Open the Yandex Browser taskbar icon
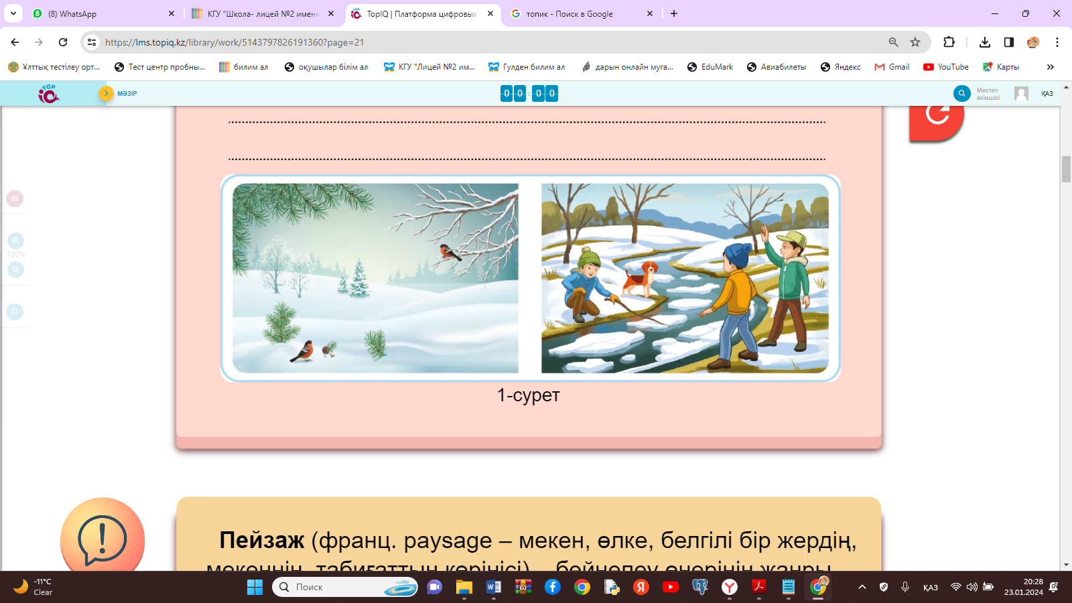The image size is (1072, 603). [x=730, y=587]
